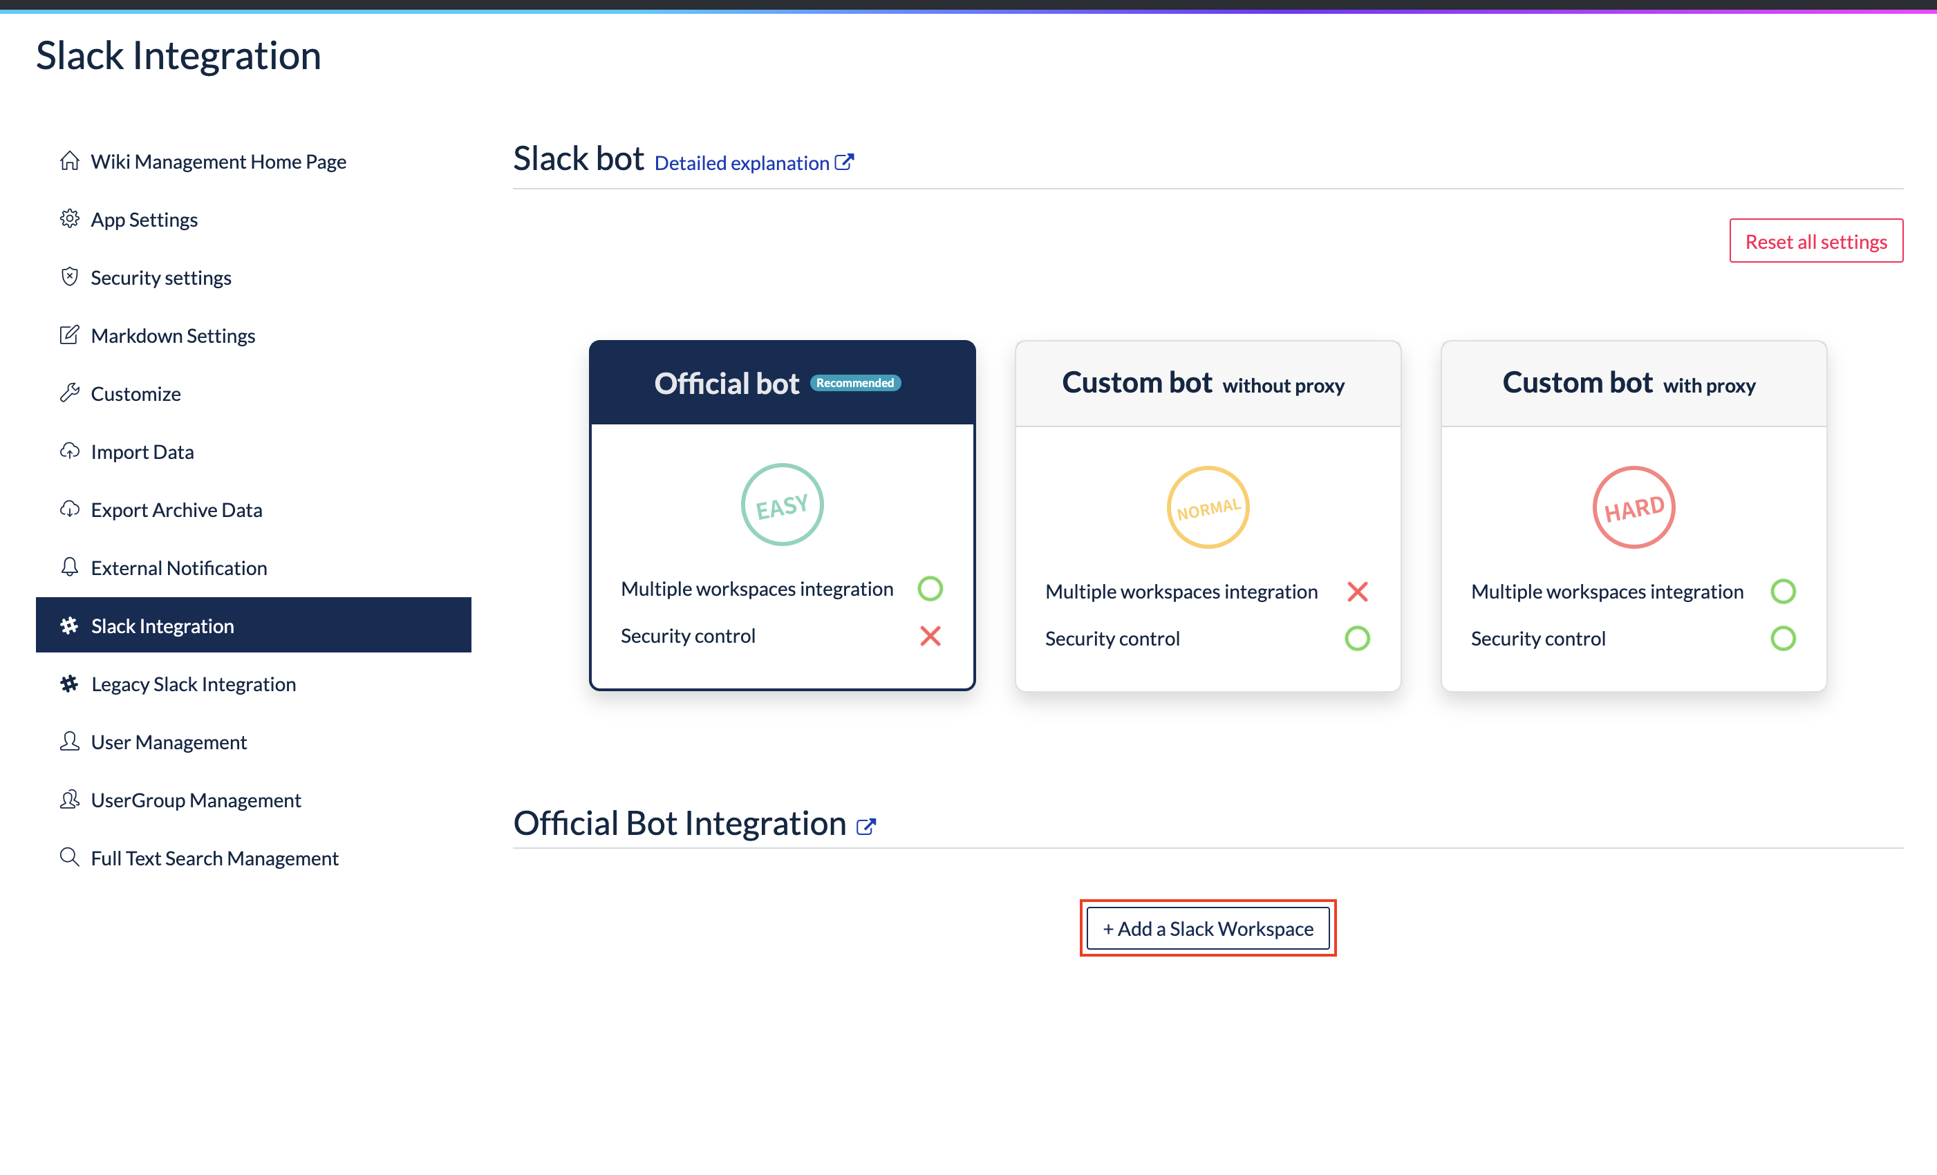1937x1175 pixels.
Task: Open External Notification settings
Action: click(253, 568)
